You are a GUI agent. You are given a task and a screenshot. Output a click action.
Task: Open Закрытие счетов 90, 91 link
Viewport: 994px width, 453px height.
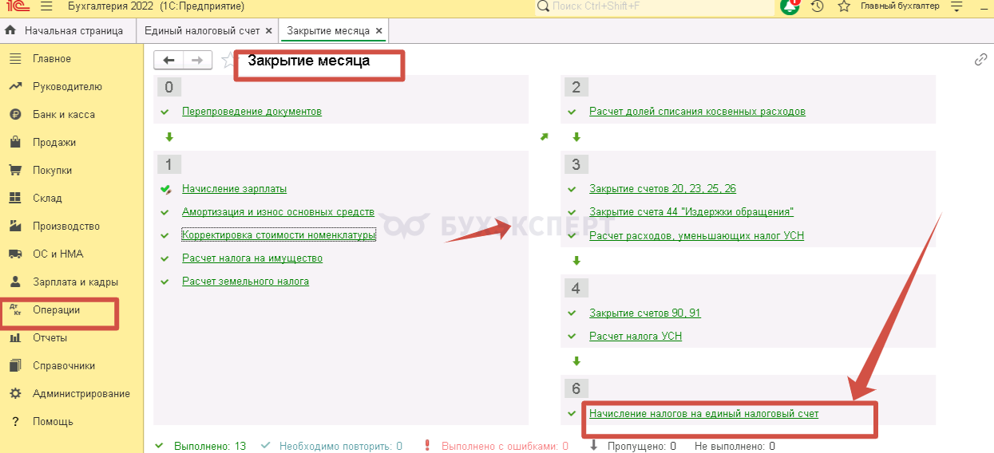(x=645, y=313)
